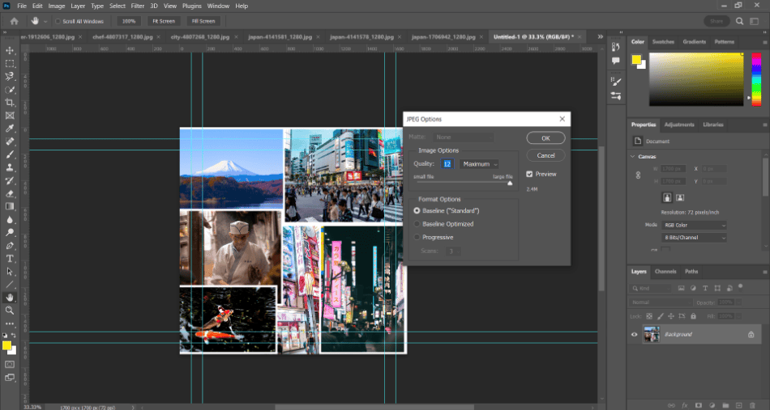Click Cancel in JPEG Options dialog
This screenshot has width=770, height=410.
545,155
